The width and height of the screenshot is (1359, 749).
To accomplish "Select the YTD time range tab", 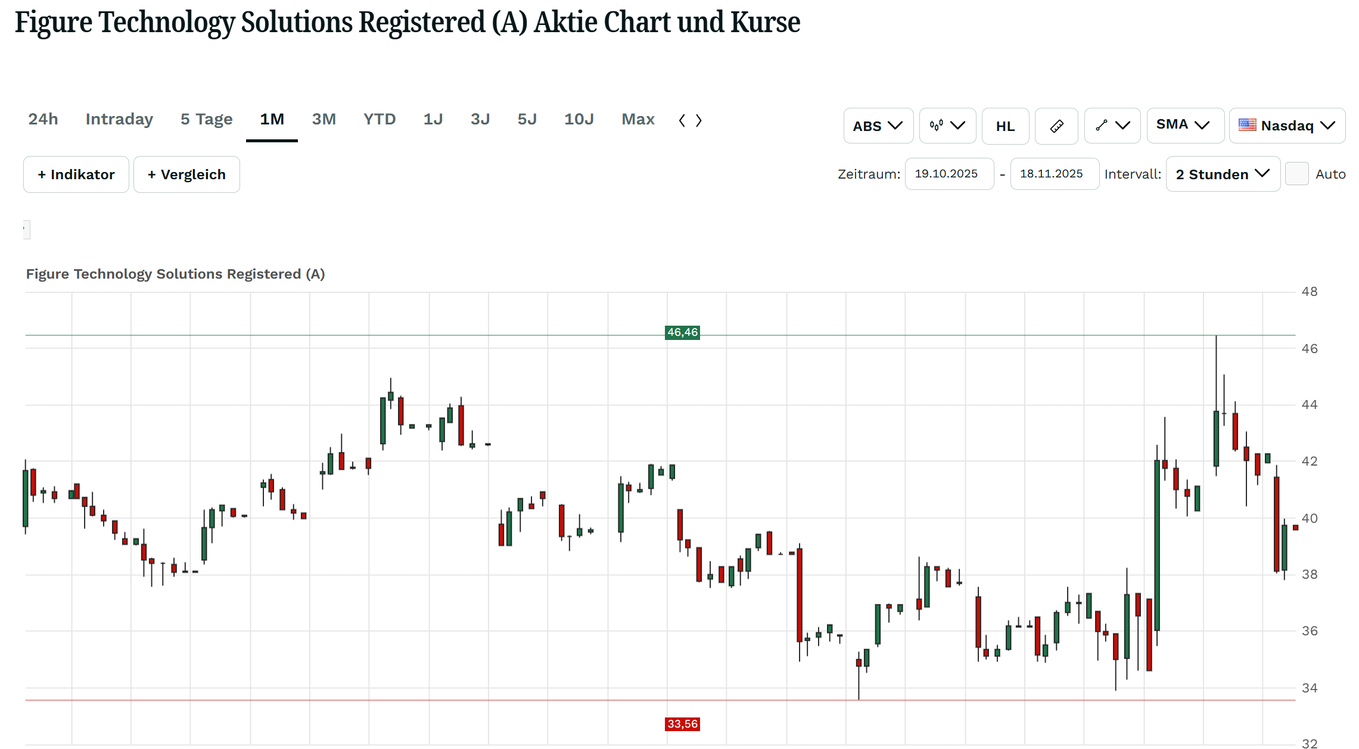I will 380,119.
